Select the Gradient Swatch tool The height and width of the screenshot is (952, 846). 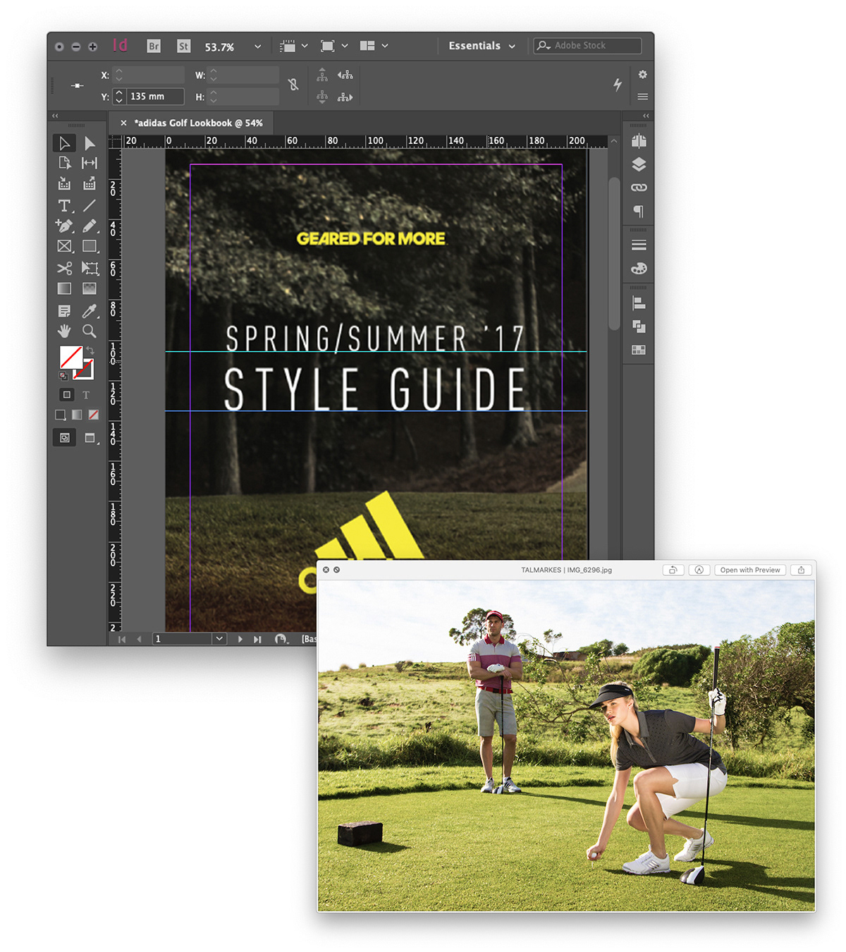pyautogui.click(x=64, y=288)
